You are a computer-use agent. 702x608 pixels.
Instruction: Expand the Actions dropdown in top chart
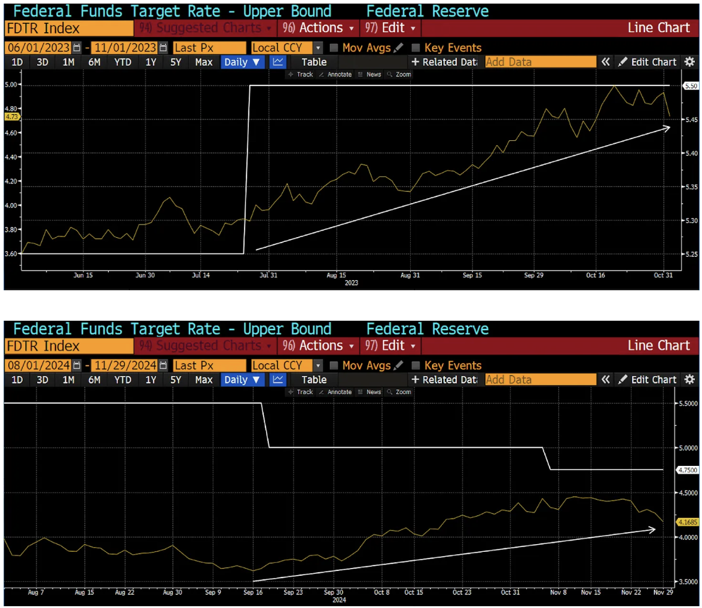pos(319,28)
